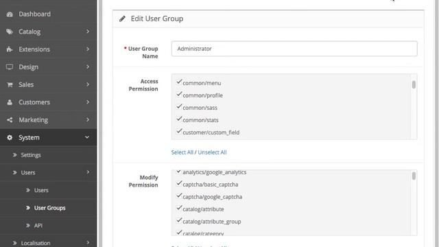Click the Modify Permission label
Viewport: 439px width, 247px height.
tap(143, 181)
